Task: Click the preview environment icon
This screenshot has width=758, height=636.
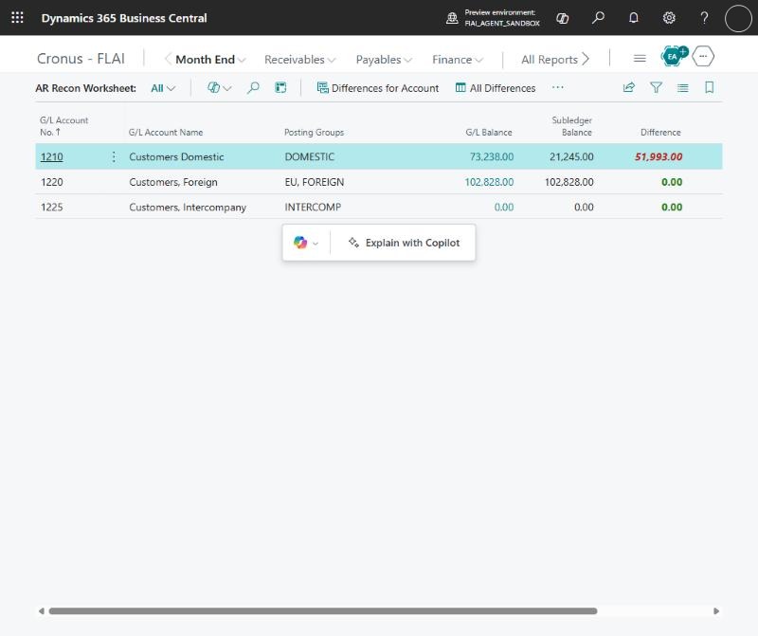Action: pos(452,18)
